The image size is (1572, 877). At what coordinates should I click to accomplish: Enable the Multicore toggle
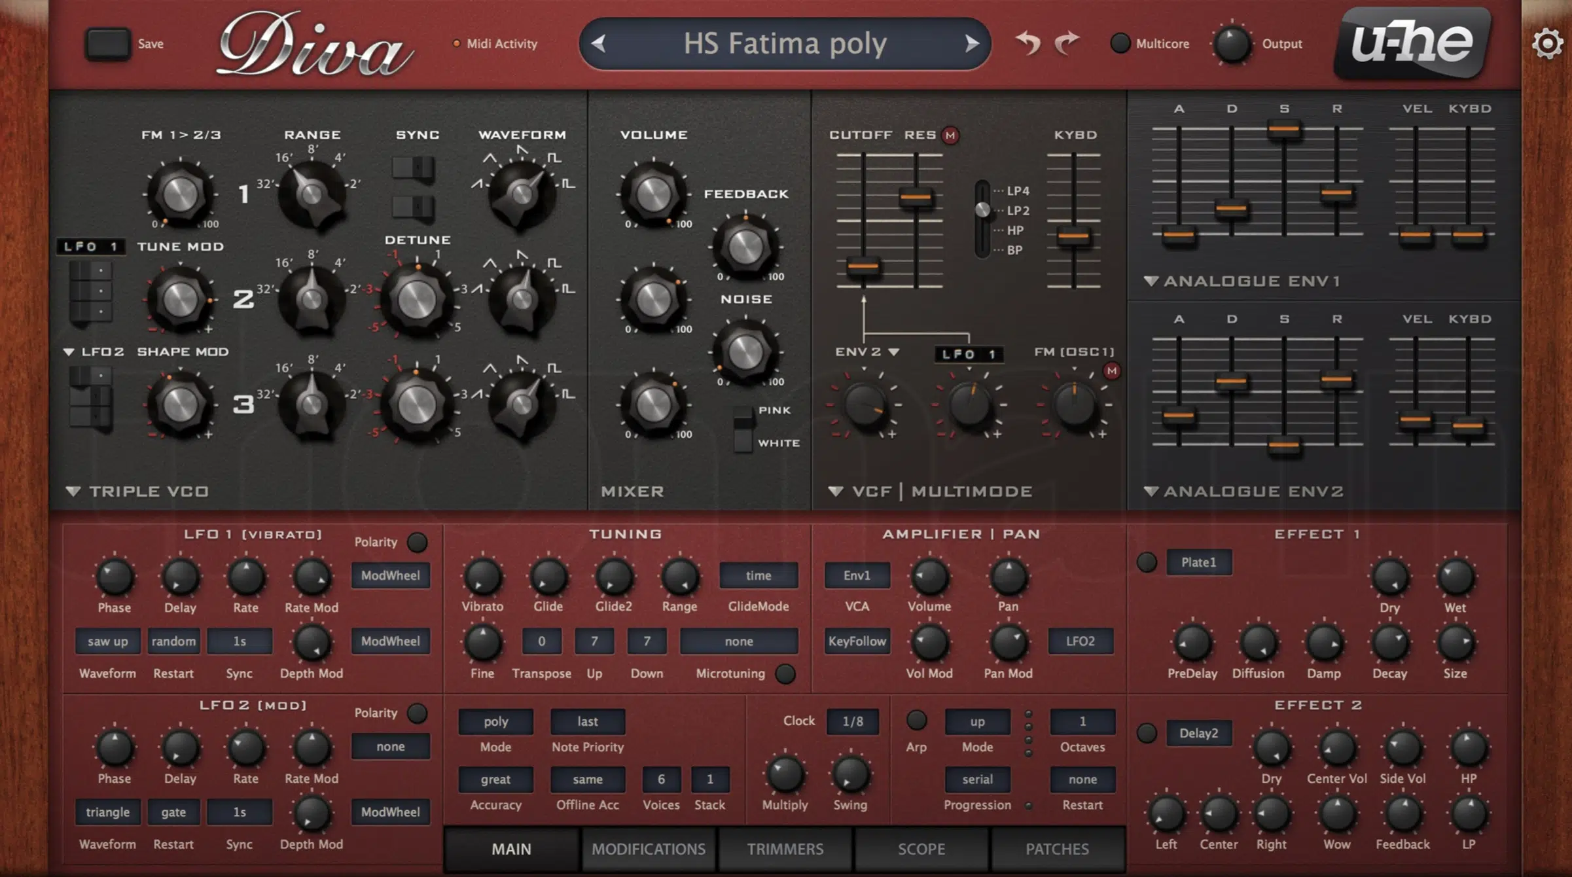pyautogui.click(x=1120, y=44)
